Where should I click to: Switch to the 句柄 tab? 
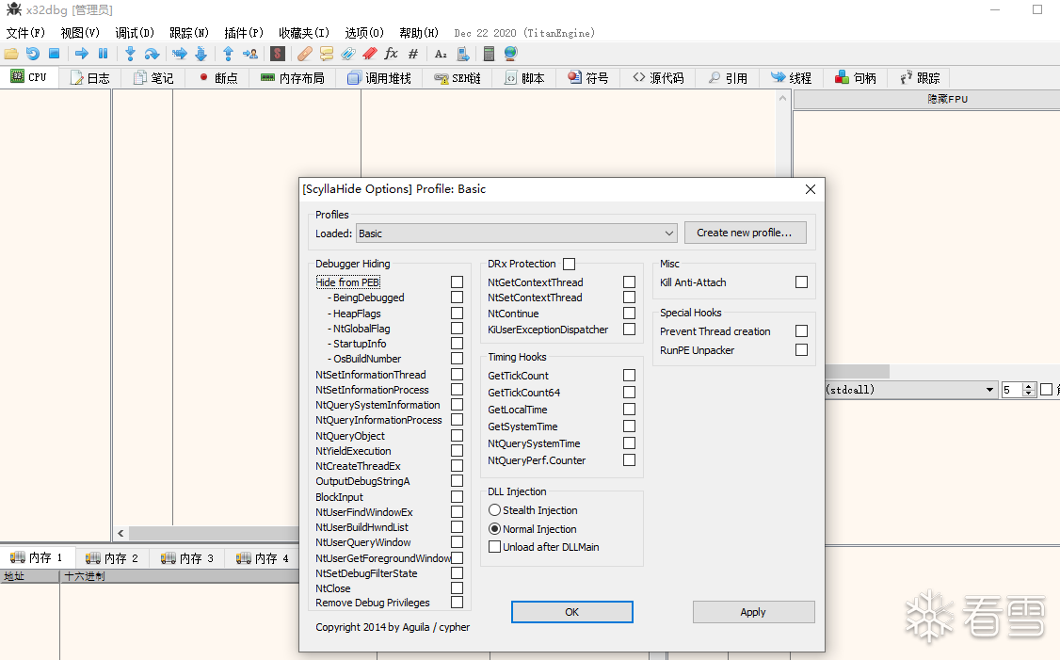point(855,78)
